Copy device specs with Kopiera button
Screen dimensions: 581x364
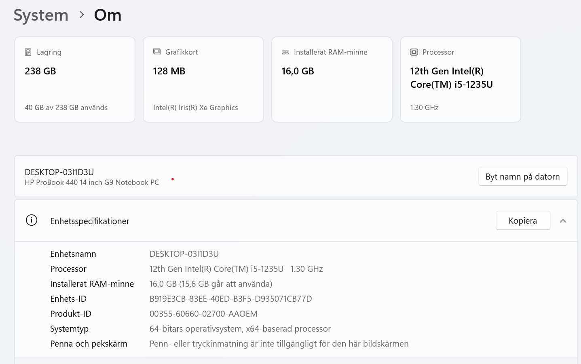(523, 221)
